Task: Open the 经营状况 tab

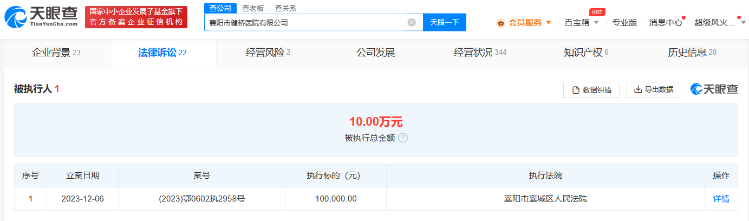Action: click(480, 53)
